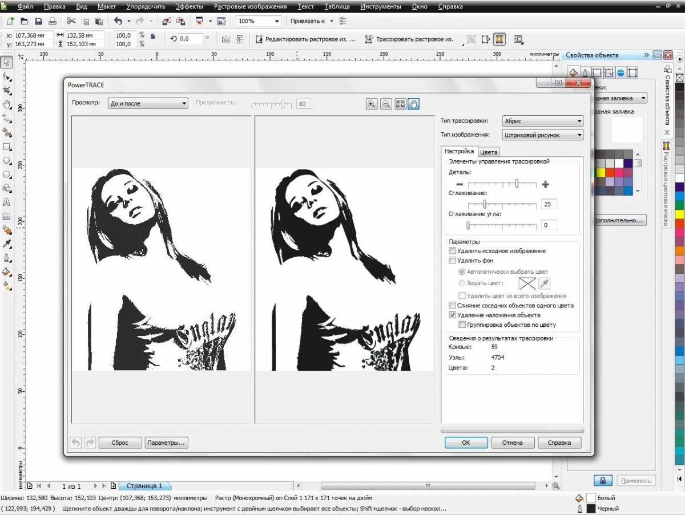
Task: Confirm the trace with the OK button
Action: point(466,443)
